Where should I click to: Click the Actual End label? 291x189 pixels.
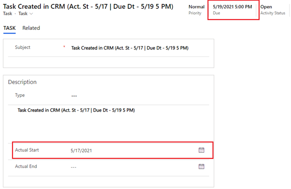[x=26, y=166]
